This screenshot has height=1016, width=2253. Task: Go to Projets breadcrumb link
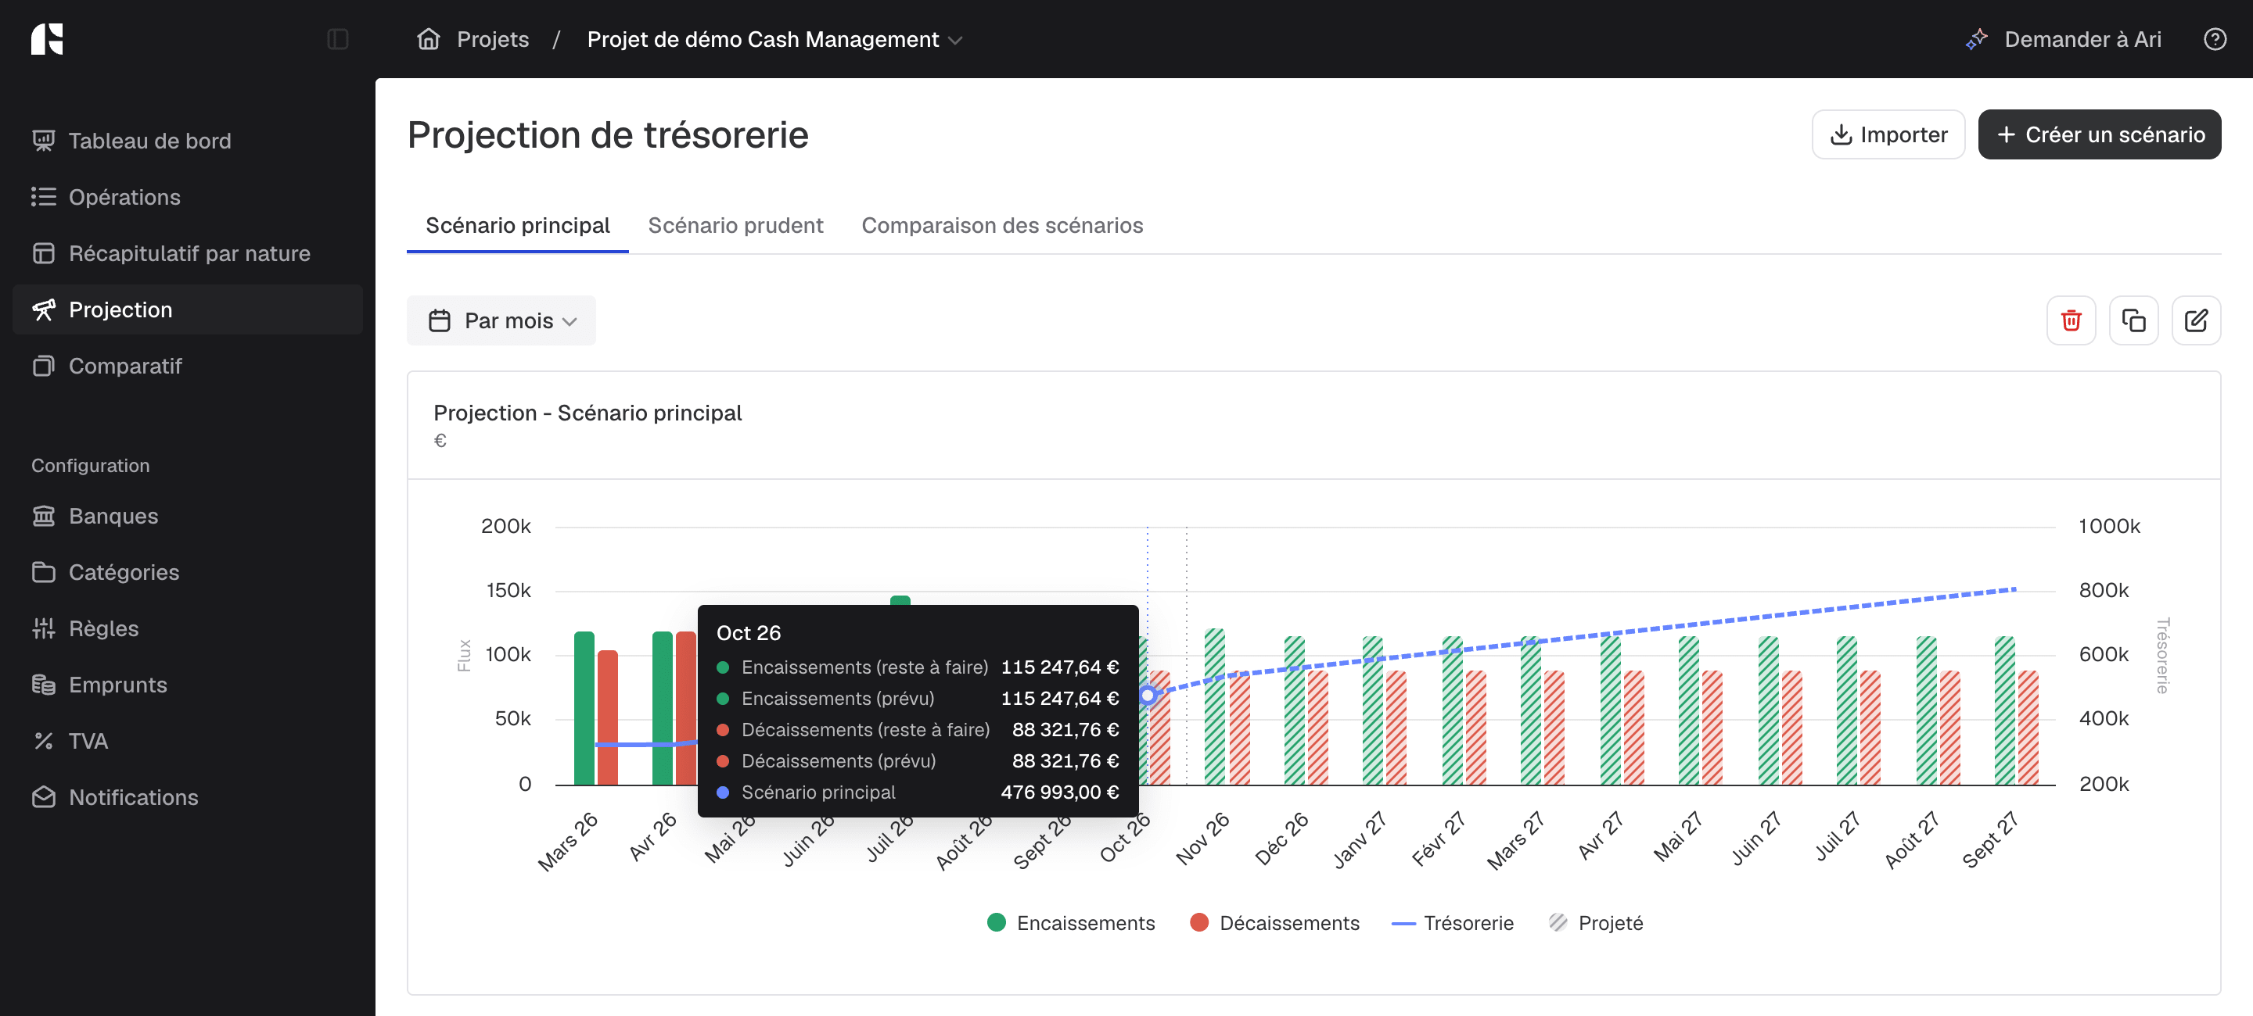coord(492,39)
